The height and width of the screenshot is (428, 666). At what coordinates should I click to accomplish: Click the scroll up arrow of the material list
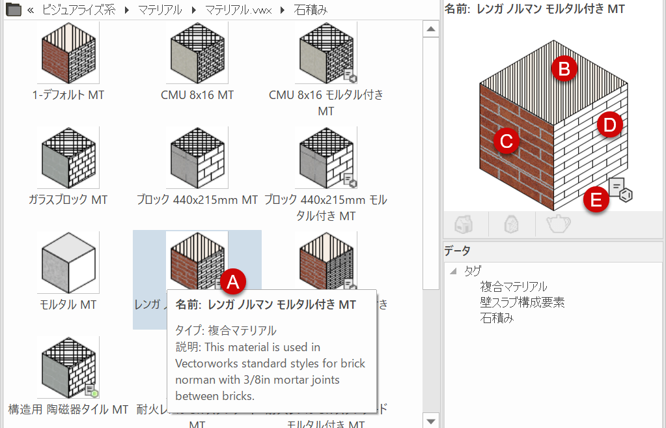(430, 29)
